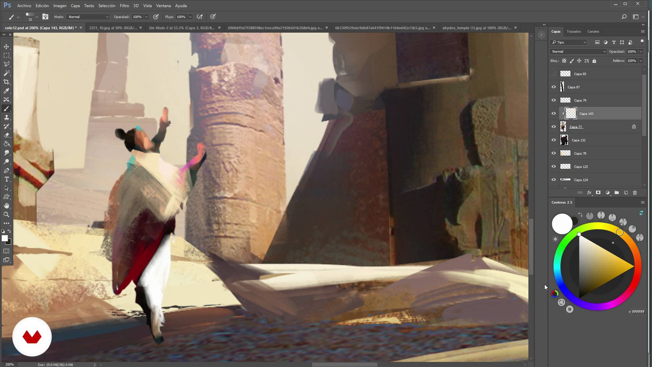Select the Pen tool
This screenshot has width=652, height=367.
click(x=6, y=171)
